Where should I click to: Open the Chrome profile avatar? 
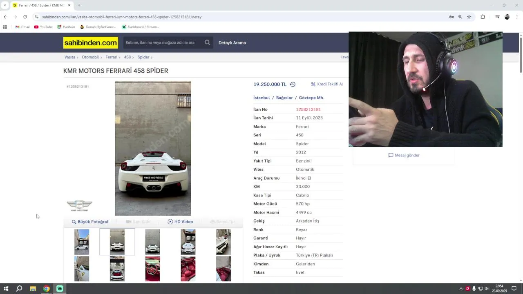click(x=507, y=17)
